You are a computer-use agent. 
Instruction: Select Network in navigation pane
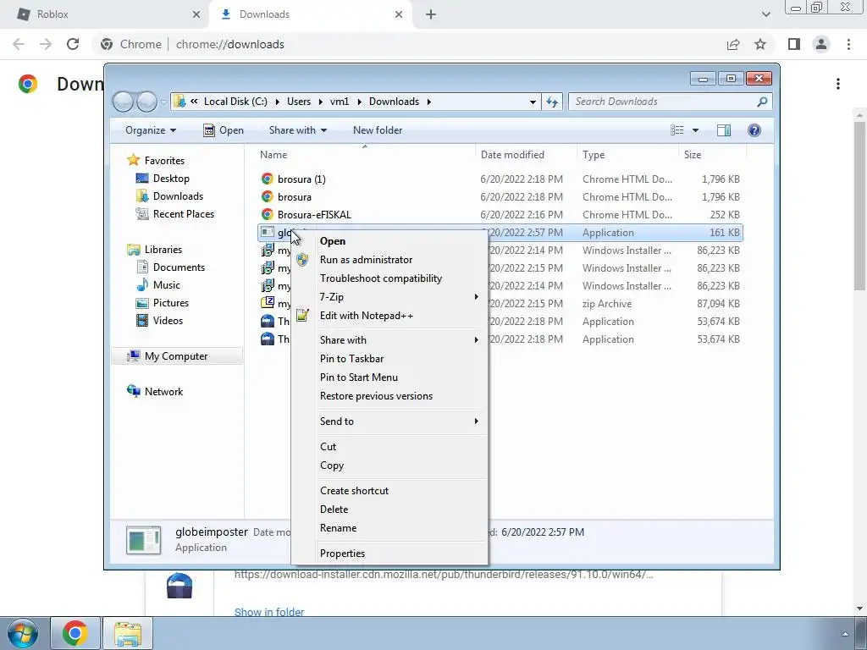click(163, 392)
